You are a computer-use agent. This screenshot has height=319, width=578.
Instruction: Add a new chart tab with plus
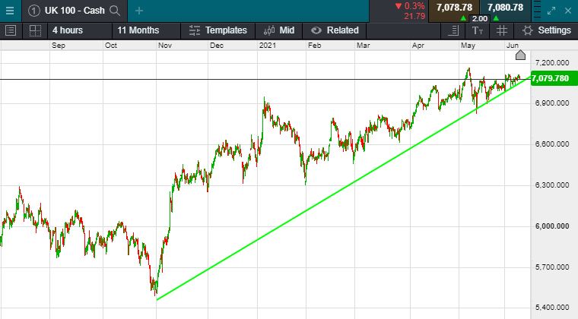click(138, 10)
